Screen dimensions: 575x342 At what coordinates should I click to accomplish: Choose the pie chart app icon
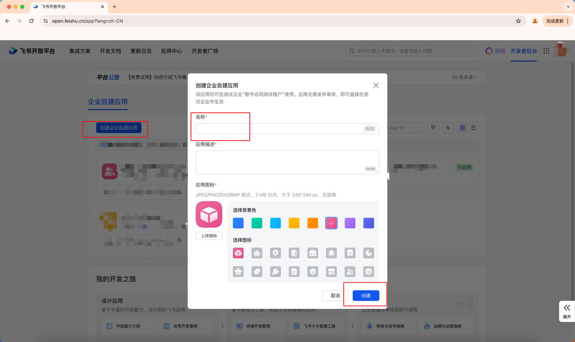(368, 253)
